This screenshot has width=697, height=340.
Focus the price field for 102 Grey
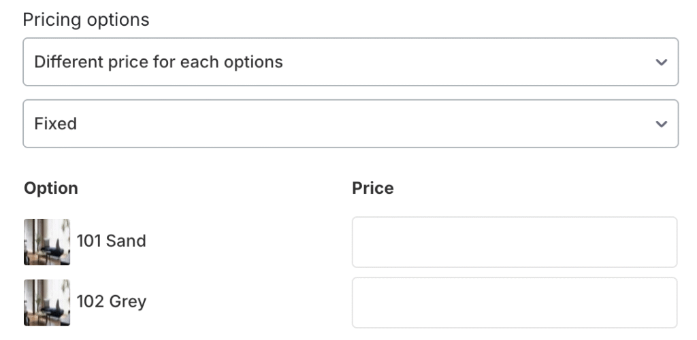click(515, 303)
